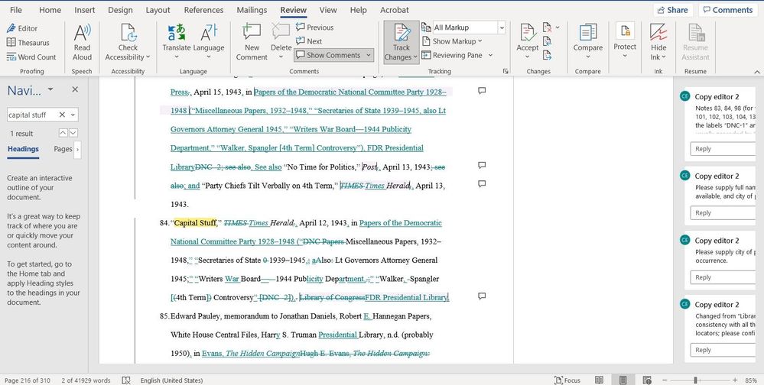Expand the Show Markup menu
This screenshot has width=764, height=385.
tap(452, 41)
